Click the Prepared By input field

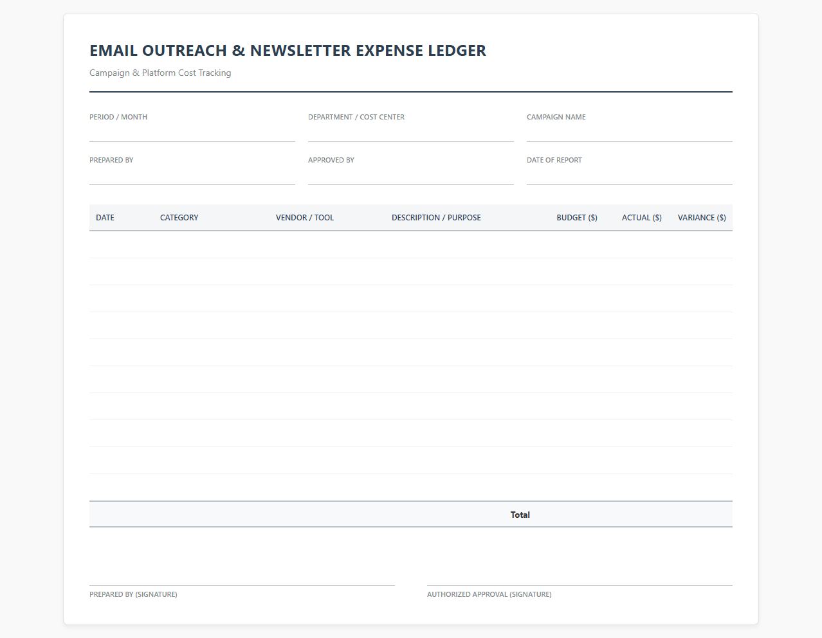[192, 176]
